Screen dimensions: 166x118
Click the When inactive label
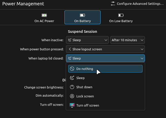pyautogui.click(x=52, y=40)
